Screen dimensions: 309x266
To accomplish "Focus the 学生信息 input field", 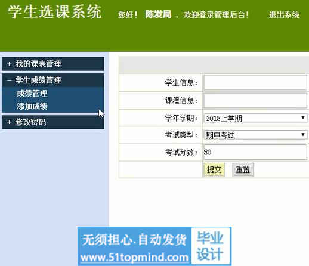I will point(255,82).
